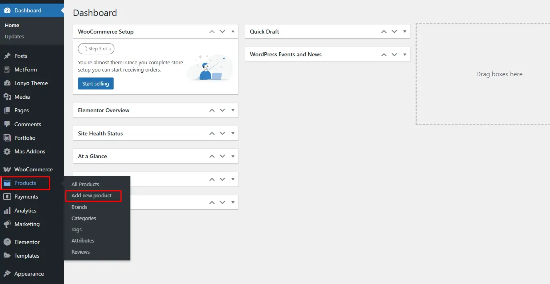Expand the Site Health Status panel
The image size is (550, 284).
(233, 133)
